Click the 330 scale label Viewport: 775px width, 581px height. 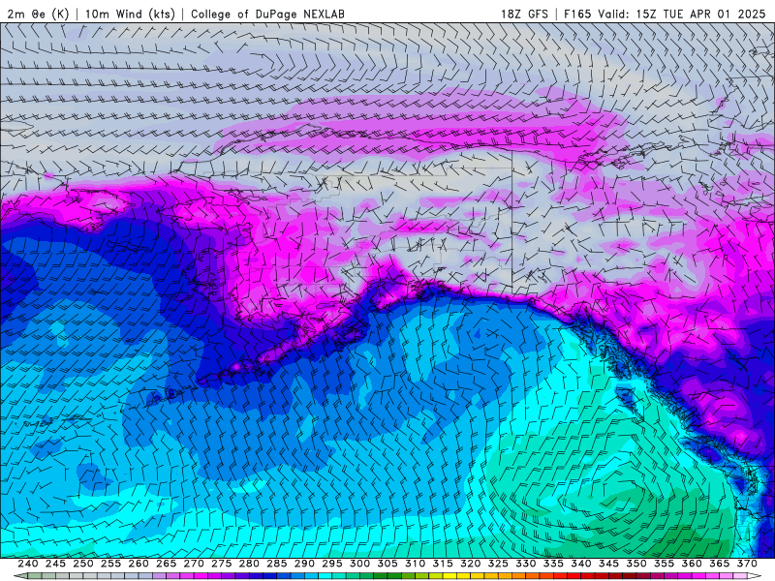[526, 564]
